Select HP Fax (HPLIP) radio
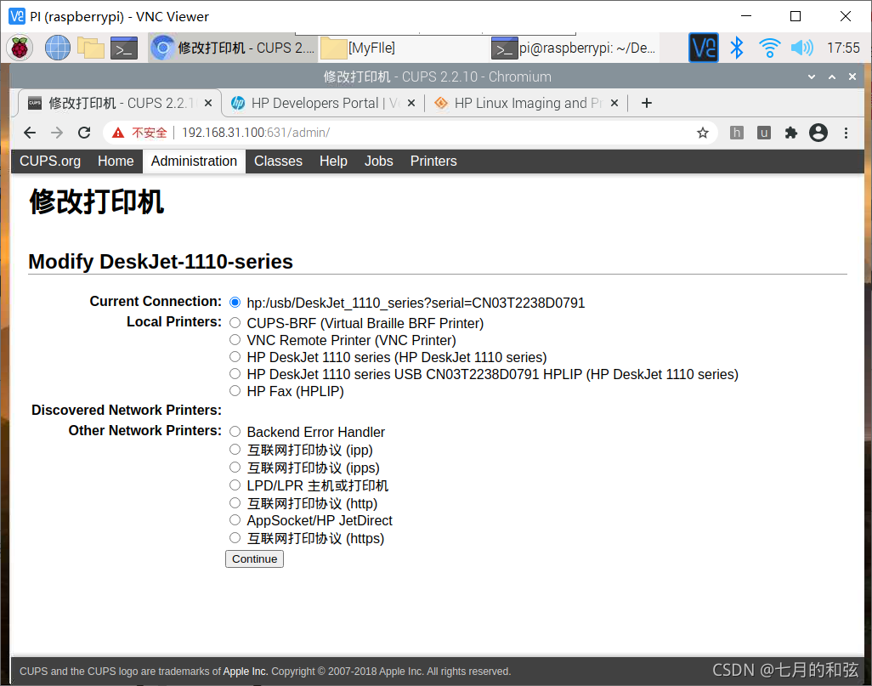 pyautogui.click(x=235, y=390)
